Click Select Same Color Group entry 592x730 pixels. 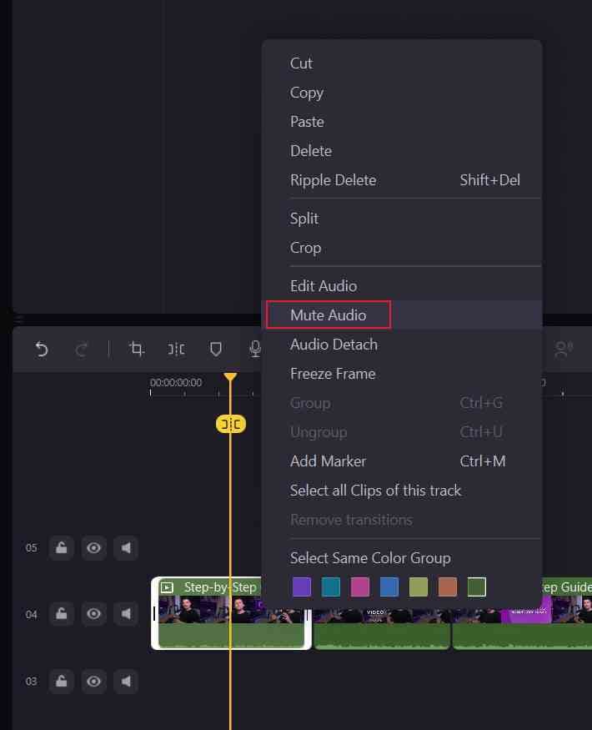(402, 558)
